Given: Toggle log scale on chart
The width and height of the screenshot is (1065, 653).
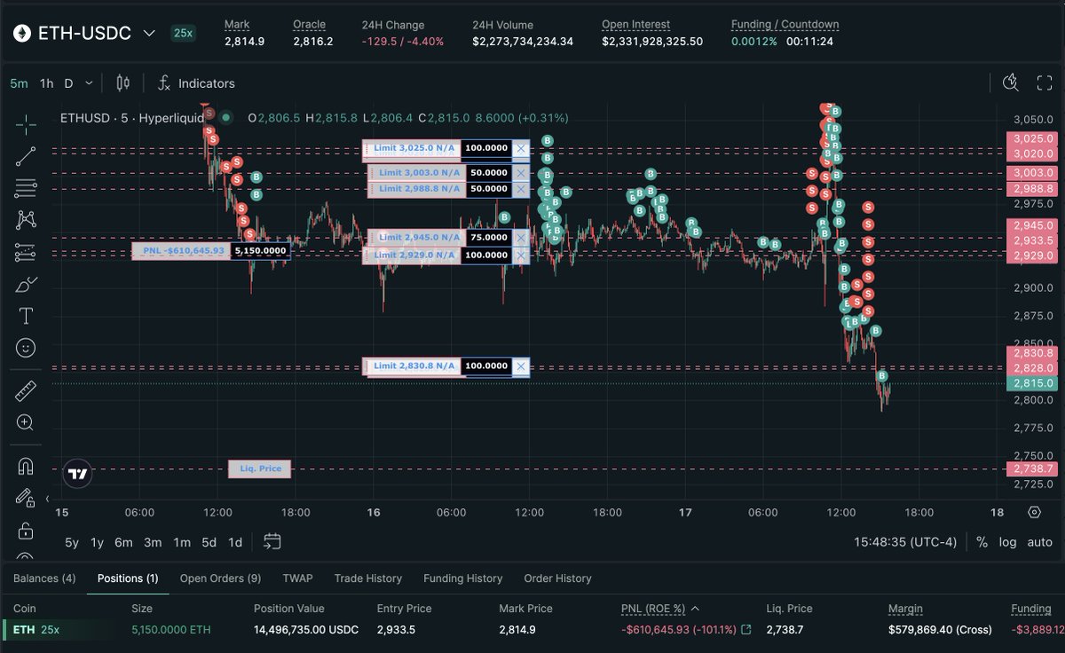Looking at the screenshot, I should pyautogui.click(x=1007, y=542).
